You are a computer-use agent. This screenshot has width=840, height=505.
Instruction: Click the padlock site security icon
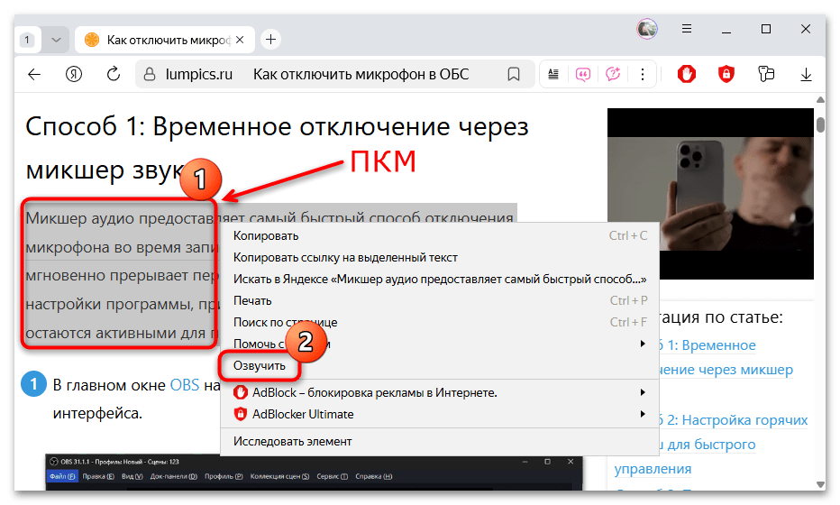click(x=150, y=74)
